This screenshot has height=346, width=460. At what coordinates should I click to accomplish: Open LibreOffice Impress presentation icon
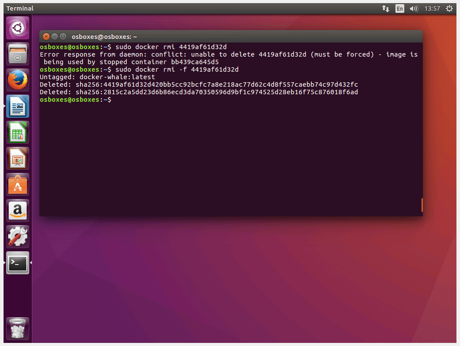click(x=18, y=158)
